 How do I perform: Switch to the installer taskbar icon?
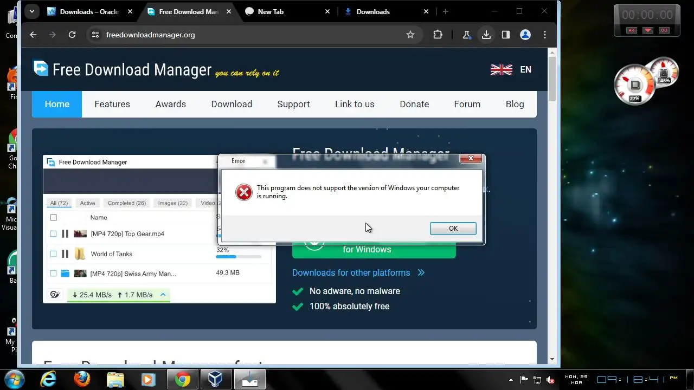[x=249, y=380]
